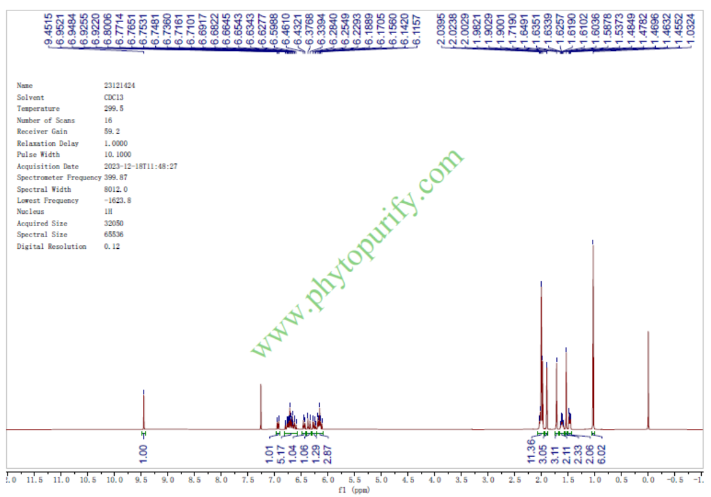711x497 pixels.
Task: Click the Digital Resolution value 0.12
Action: coord(112,246)
